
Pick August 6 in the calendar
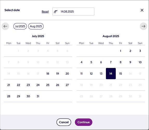(101, 62)
